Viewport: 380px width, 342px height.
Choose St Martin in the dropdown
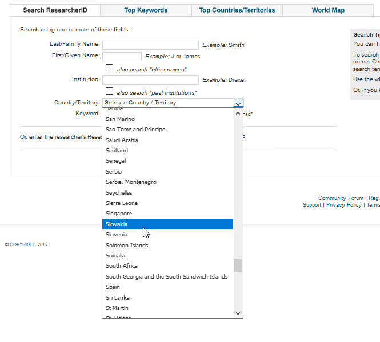click(167, 308)
